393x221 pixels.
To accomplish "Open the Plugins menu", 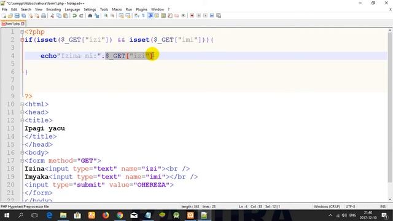I will coord(141,9).
